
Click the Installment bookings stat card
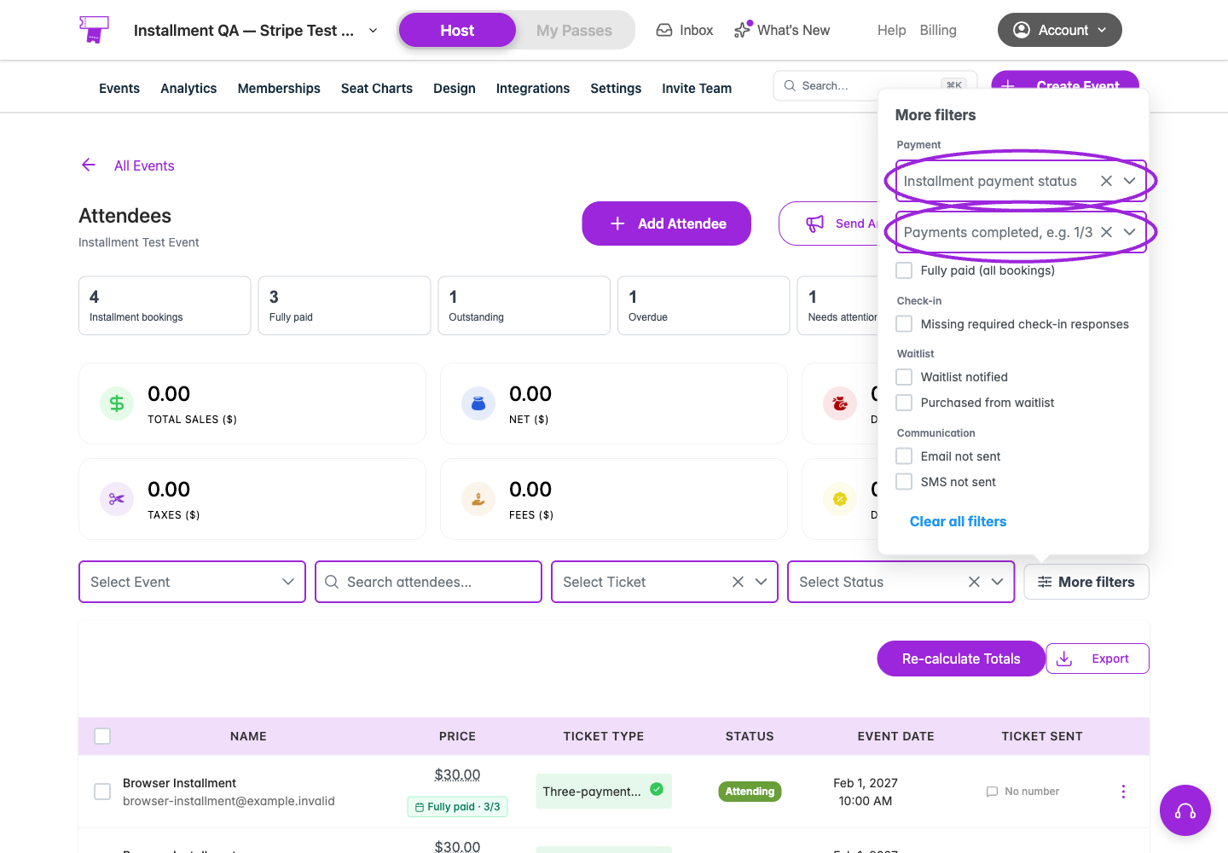coord(165,305)
